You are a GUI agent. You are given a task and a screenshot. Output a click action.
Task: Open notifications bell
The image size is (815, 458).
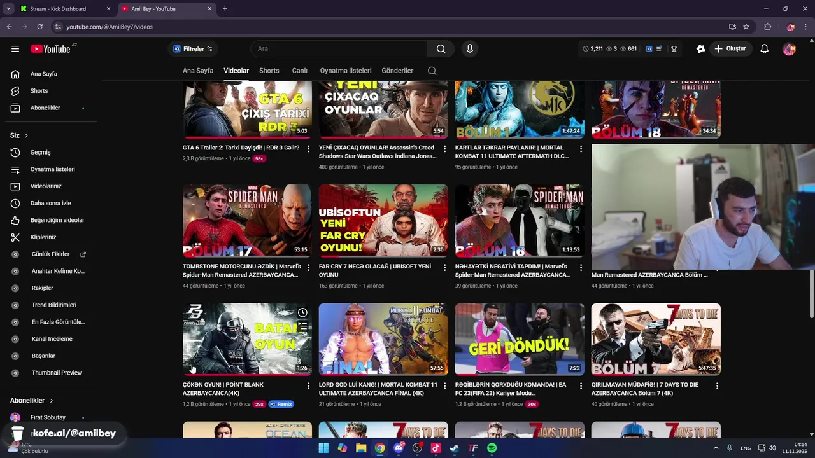(x=765, y=49)
